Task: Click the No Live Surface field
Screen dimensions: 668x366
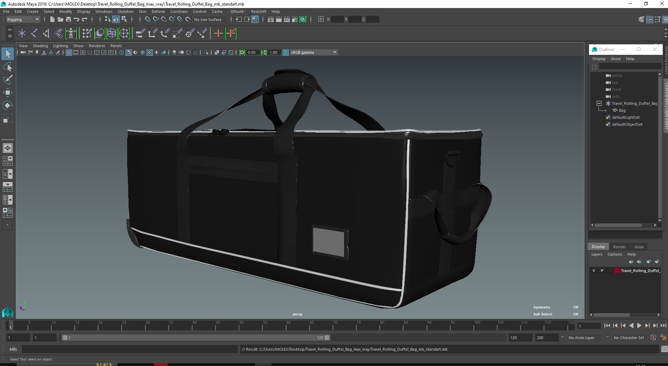Action: pyautogui.click(x=209, y=20)
